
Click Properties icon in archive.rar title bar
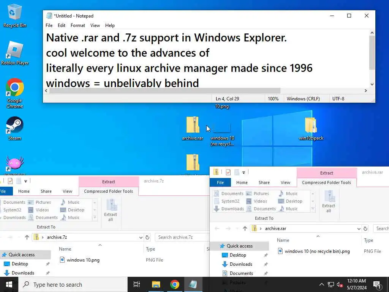228,172
